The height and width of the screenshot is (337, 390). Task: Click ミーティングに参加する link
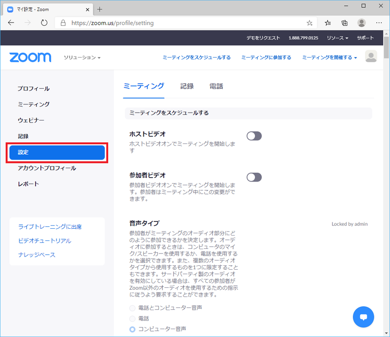266,58
